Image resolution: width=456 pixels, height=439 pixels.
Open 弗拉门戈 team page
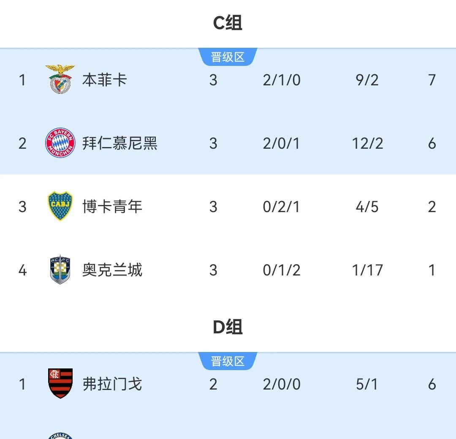[112, 384]
